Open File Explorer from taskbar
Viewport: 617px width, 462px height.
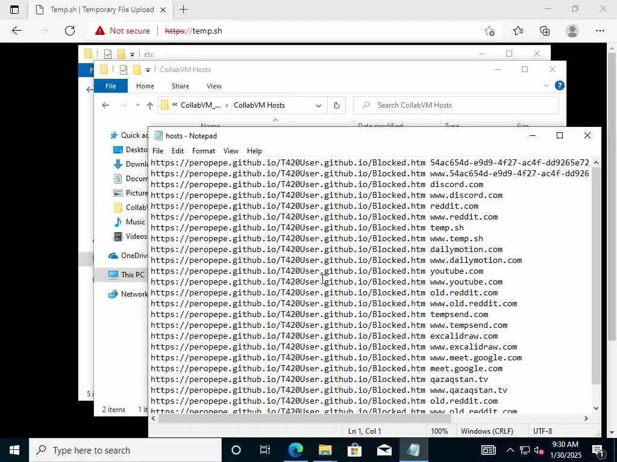325,450
